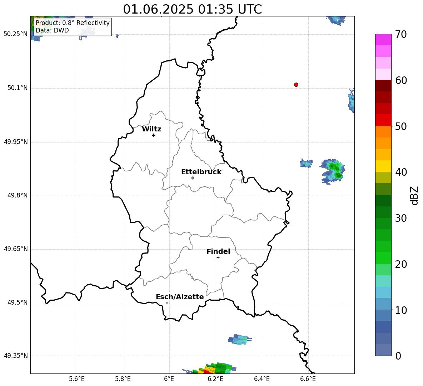
Task: Click the dBZ colorbar label
Action: 414,195
